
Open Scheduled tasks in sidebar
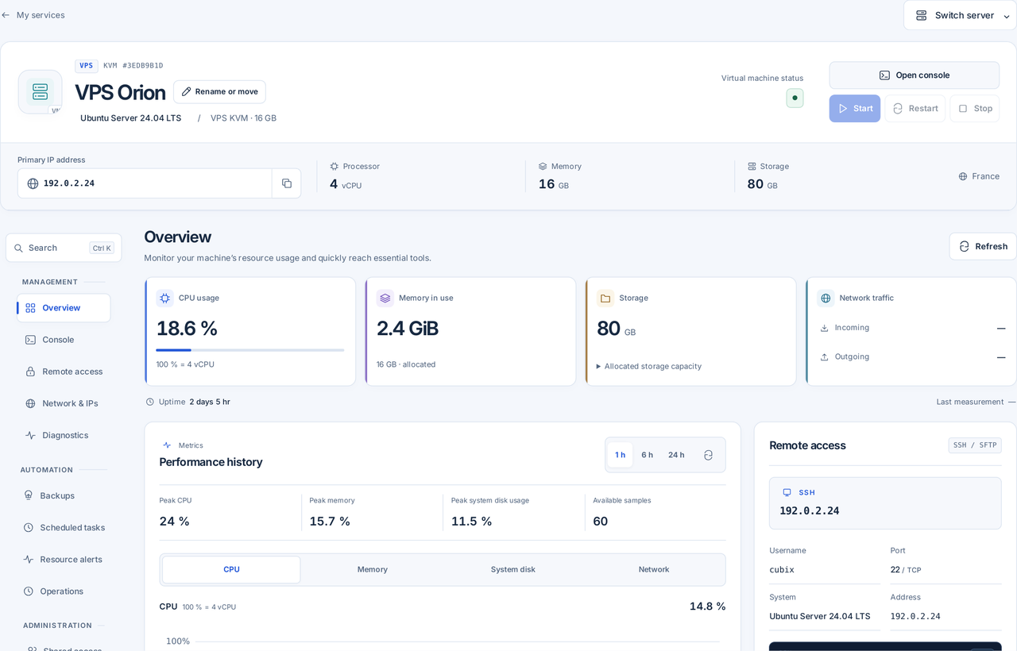[x=64, y=528]
